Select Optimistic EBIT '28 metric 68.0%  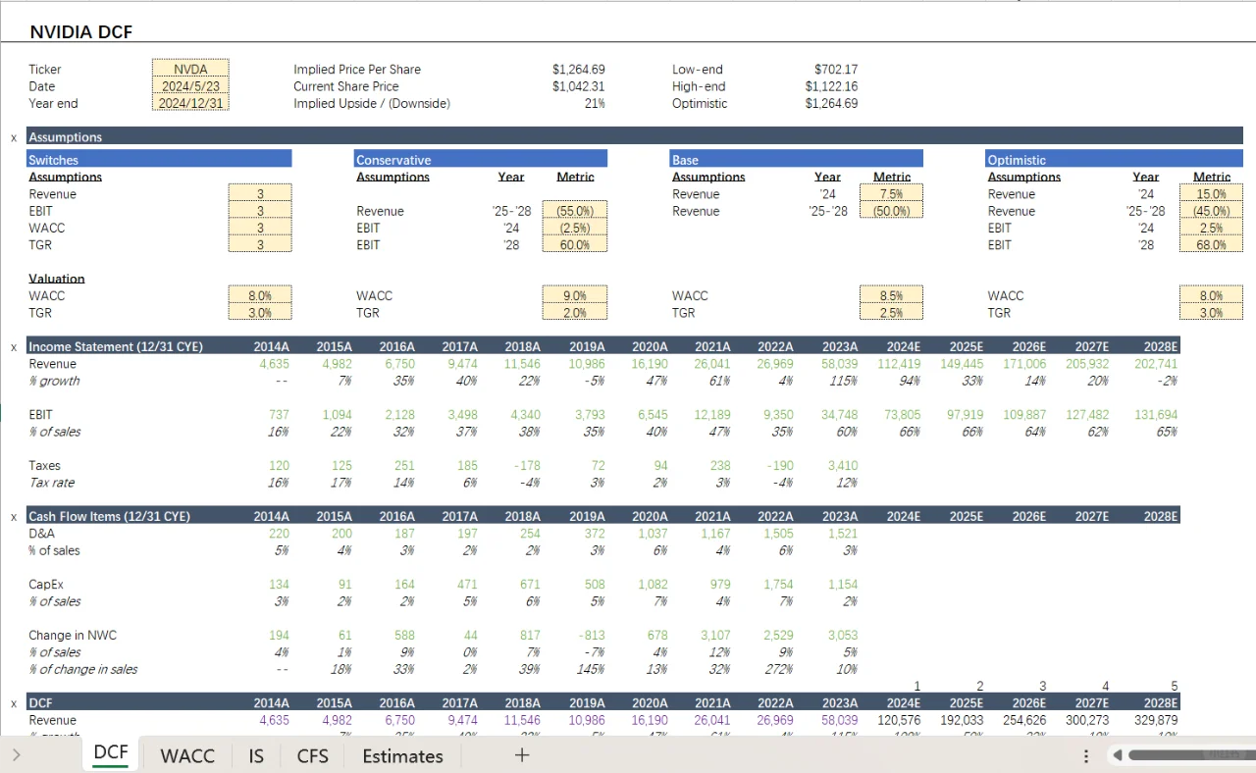[x=1211, y=245]
